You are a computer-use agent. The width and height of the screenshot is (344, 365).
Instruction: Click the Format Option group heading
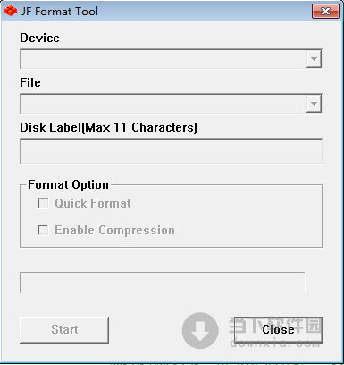tap(68, 184)
